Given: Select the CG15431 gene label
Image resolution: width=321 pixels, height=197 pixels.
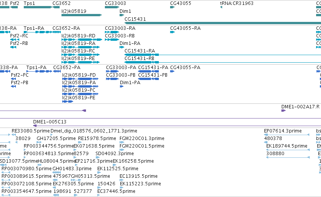Looking at the screenshot, I should 135,19.
